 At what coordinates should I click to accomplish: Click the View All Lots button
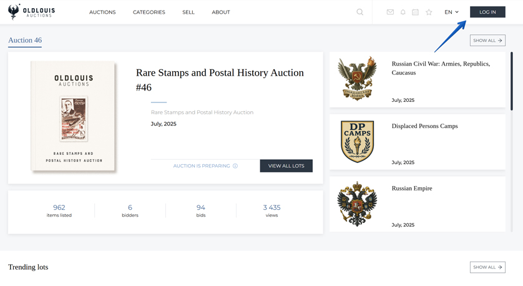click(286, 165)
